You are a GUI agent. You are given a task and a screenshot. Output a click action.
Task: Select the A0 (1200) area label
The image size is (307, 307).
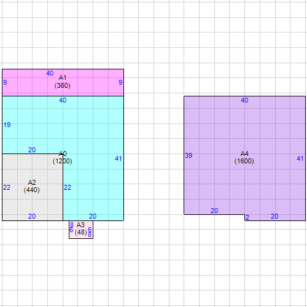63,157
